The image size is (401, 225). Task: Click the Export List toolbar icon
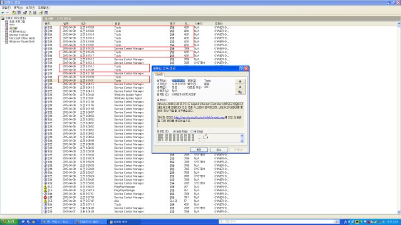click(35, 12)
